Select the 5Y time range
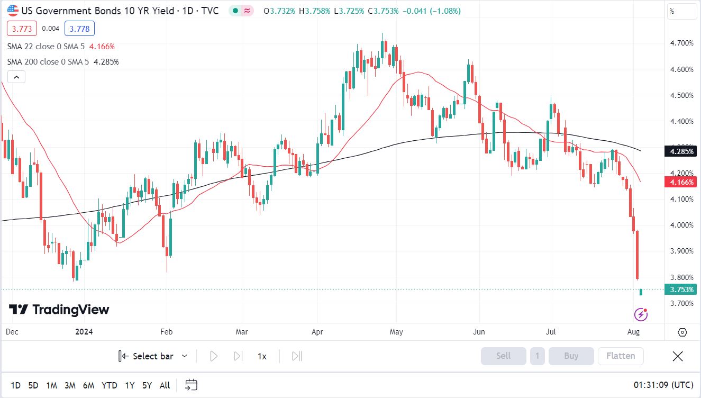701x398 pixels. [x=147, y=385]
